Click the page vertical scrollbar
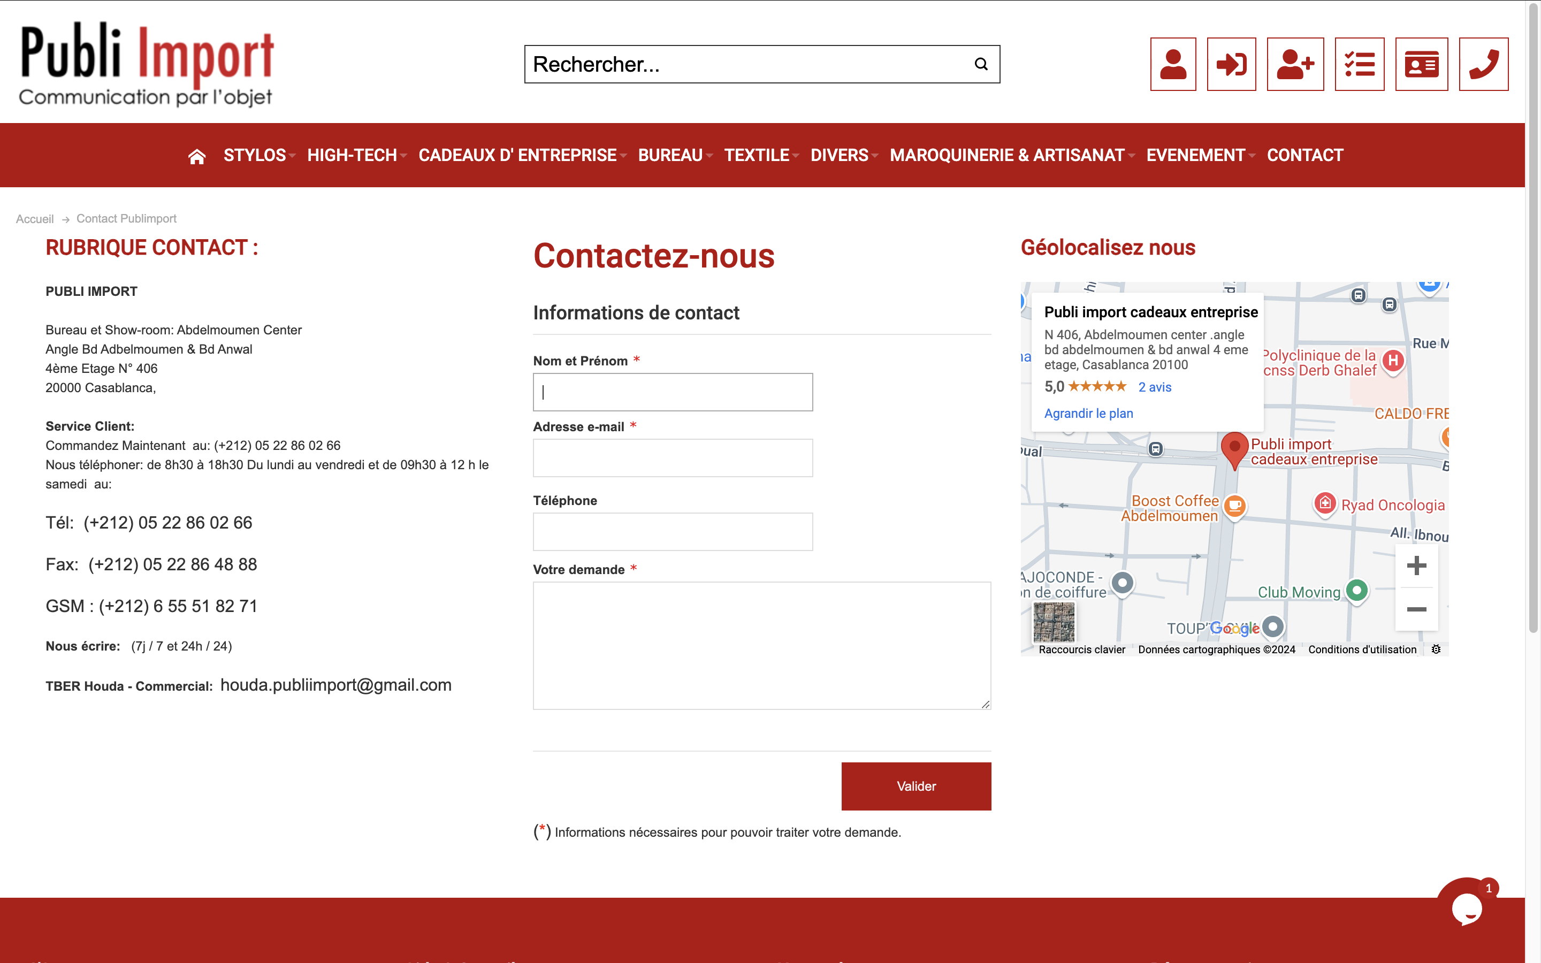The height and width of the screenshot is (963, 1541). 1534,318
